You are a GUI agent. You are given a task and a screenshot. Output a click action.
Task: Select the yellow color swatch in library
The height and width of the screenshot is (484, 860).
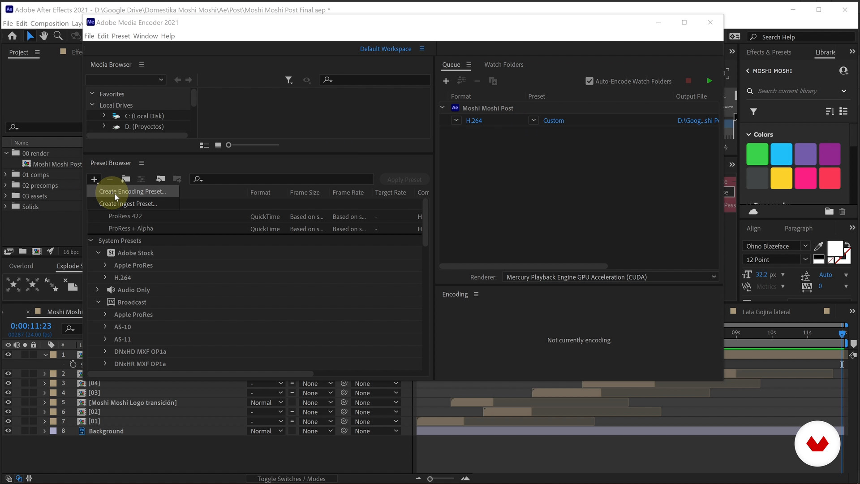781,178
